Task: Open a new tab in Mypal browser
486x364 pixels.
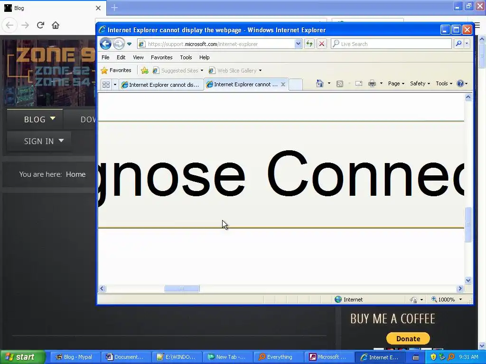Action: click(114, 8)
